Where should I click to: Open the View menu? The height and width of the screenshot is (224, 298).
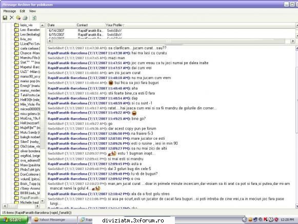tap(32, 11)
